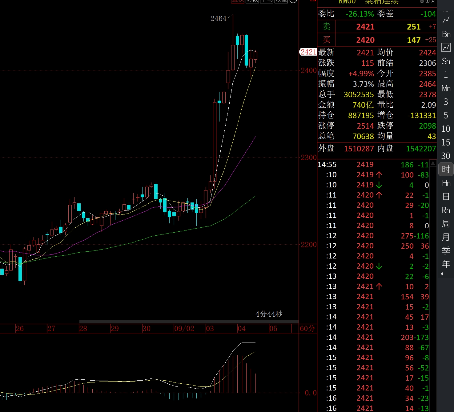Select the weekly 周 period
This screenshot has width=454, height=412.
(446, 223)
